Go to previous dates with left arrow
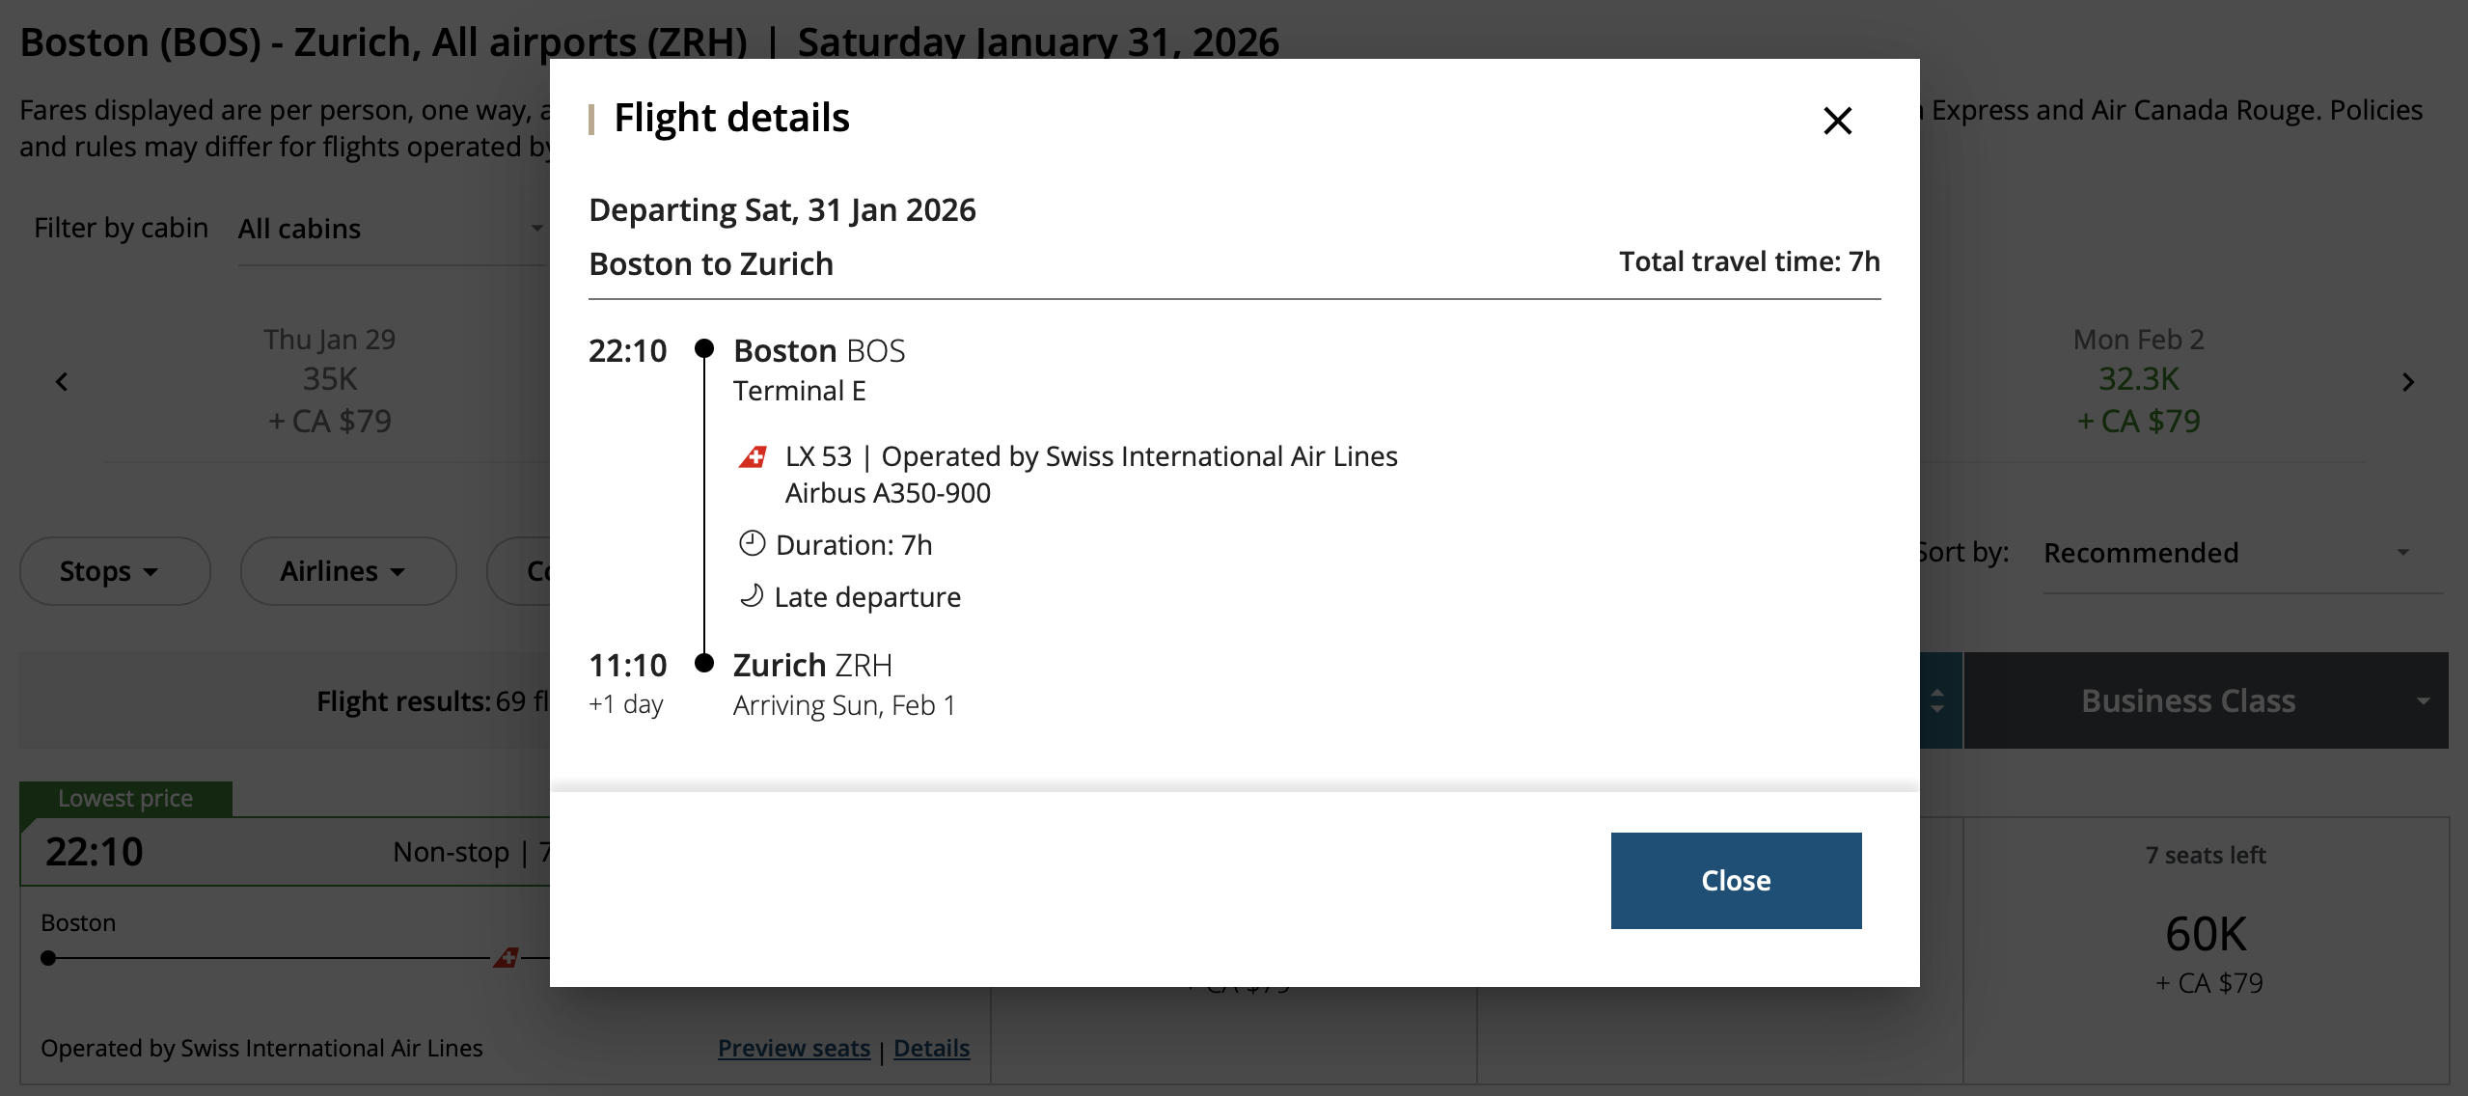The width and height of the screenshot is (2468, 1096). click(62, 382)
